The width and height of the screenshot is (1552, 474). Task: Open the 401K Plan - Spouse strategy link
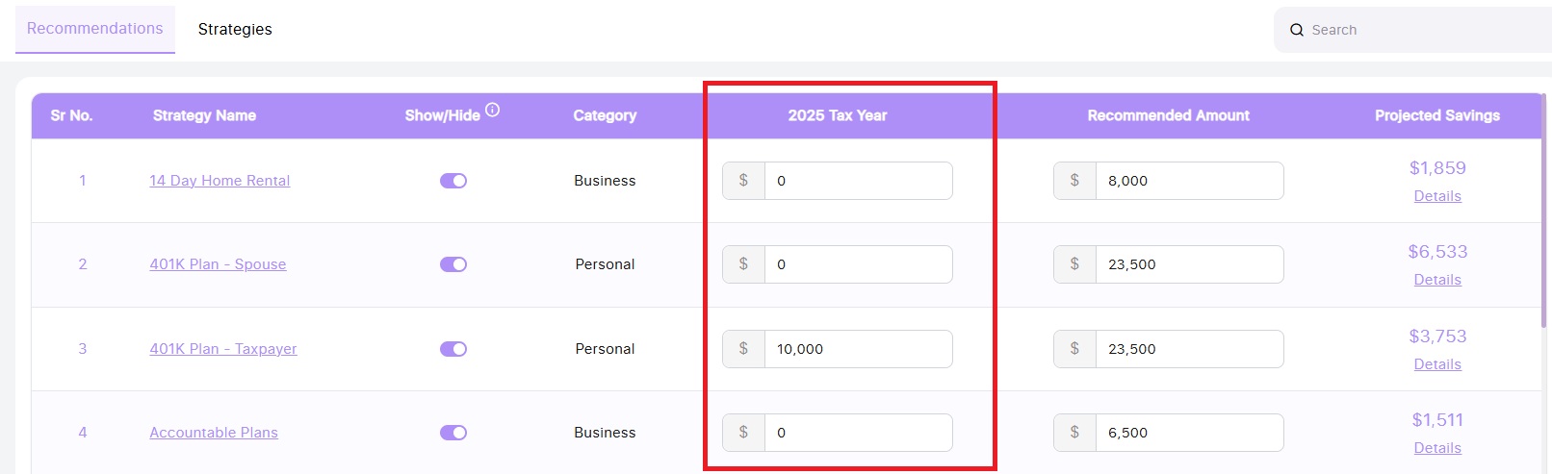(218, 264)
